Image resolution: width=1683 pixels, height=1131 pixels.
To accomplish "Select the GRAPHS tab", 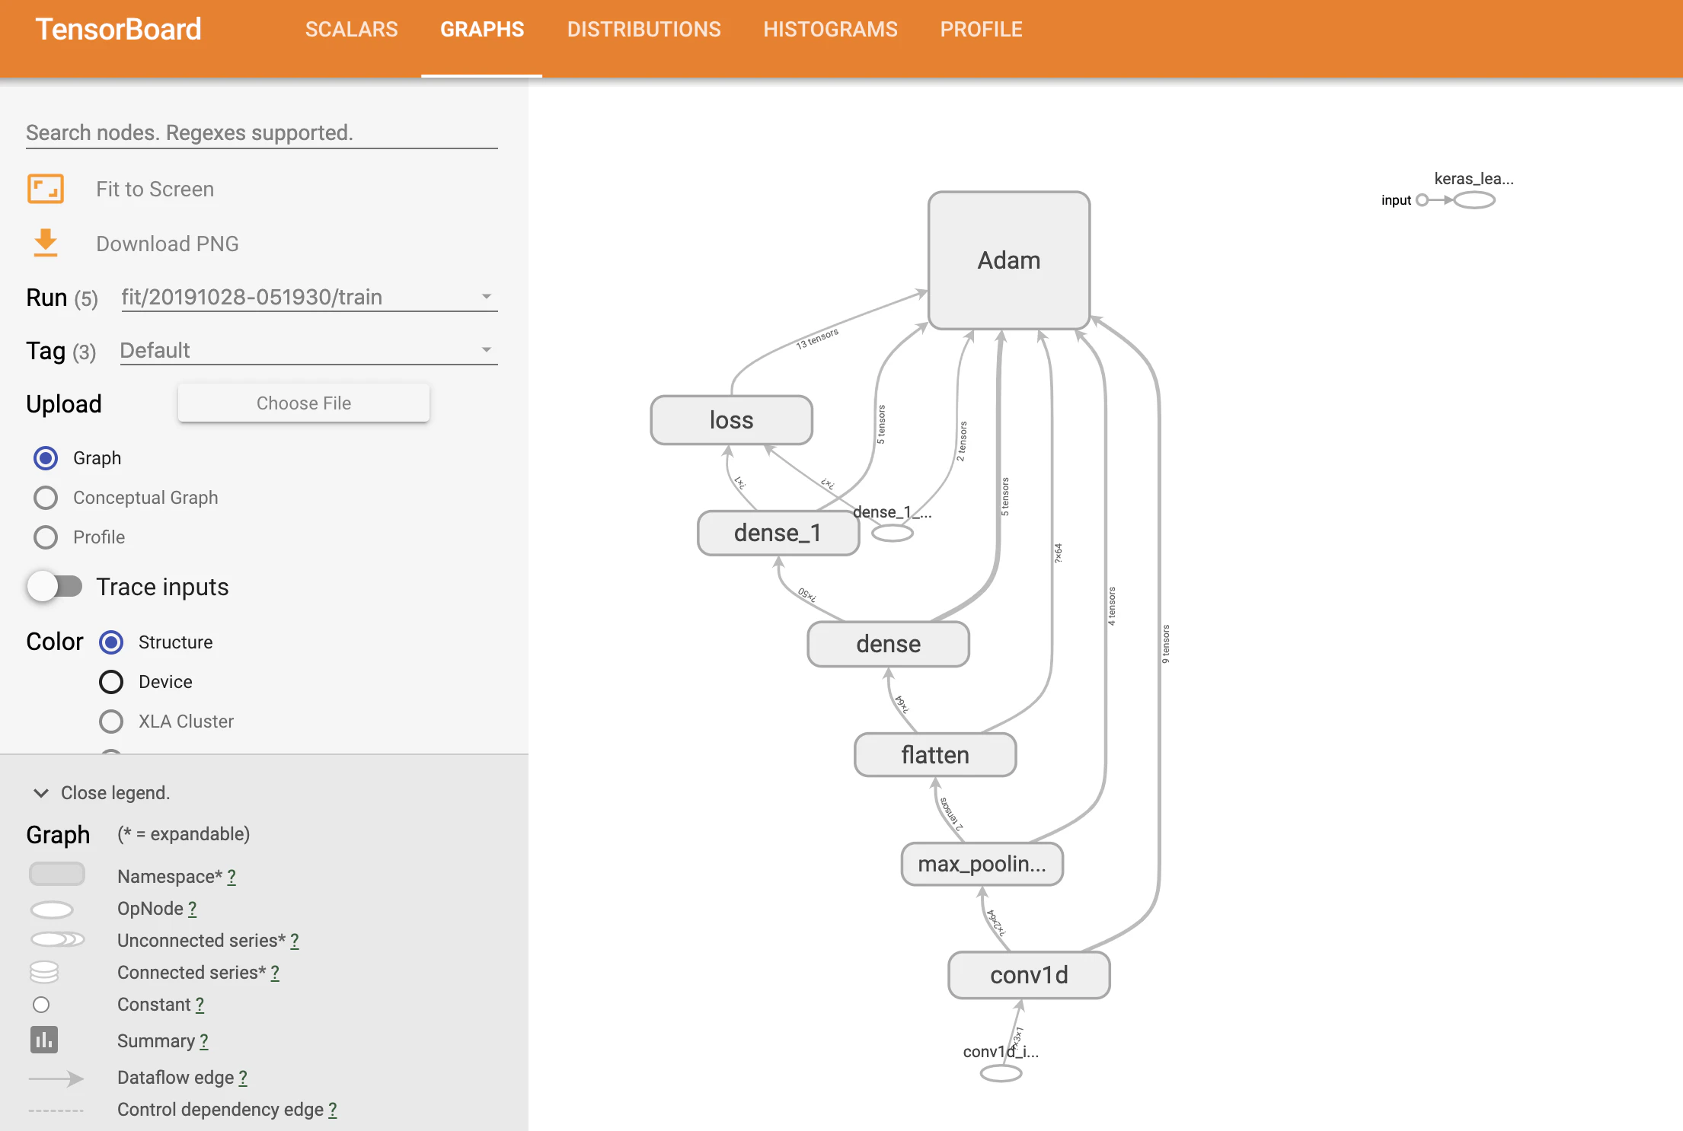I will [x=482, y=30].
